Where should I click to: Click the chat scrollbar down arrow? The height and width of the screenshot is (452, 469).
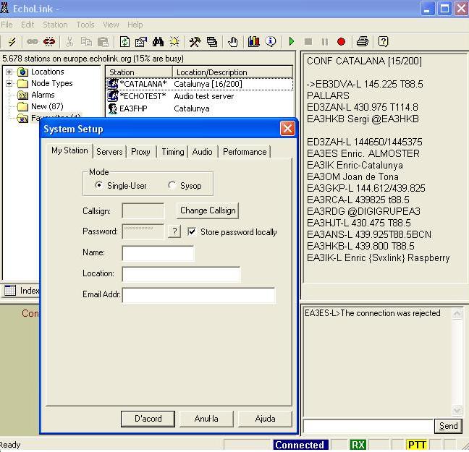[457, 410]
